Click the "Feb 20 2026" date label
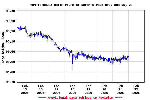 click(x=104, y=89)
